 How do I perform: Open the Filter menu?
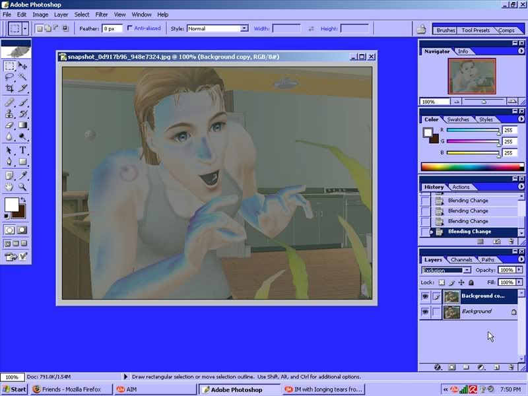[x=102, y=15]
